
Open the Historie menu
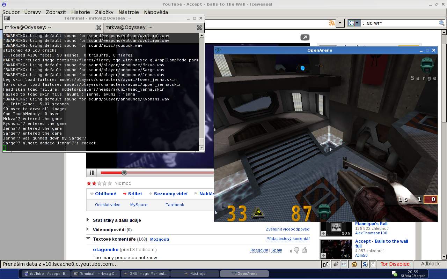pos(81,12)
